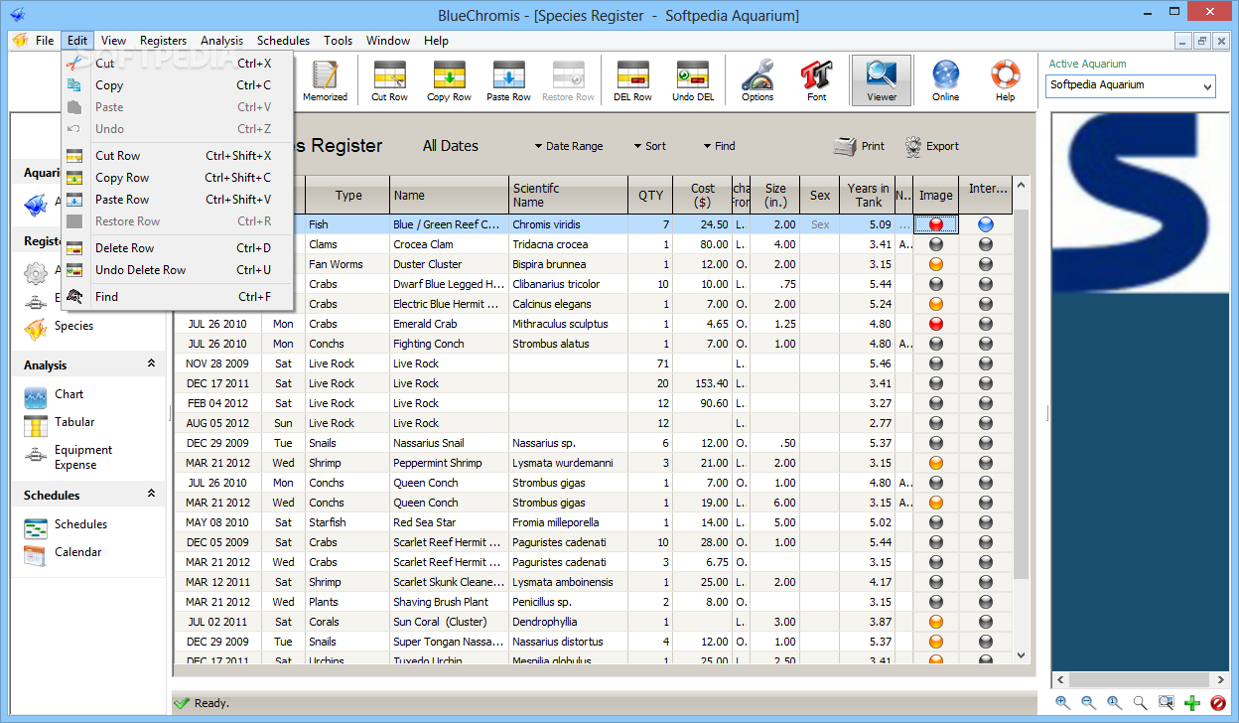Click the zoom out magnifier in the viewer
Image resolution: width=1239 pixels, height=723 pixels.
1089,703
